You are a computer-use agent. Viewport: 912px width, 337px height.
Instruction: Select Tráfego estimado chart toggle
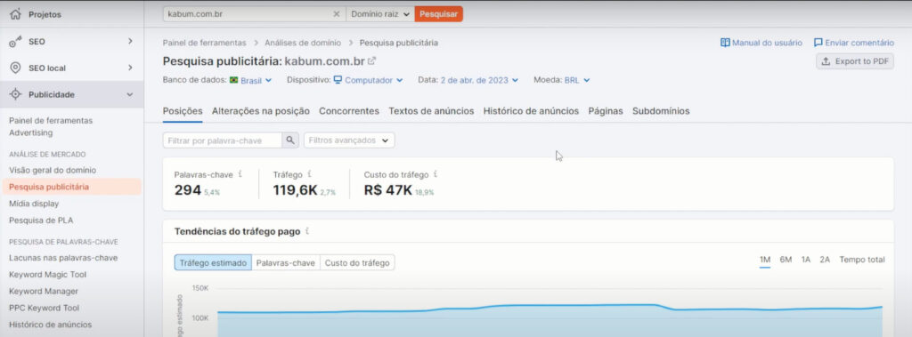(213, 262)
